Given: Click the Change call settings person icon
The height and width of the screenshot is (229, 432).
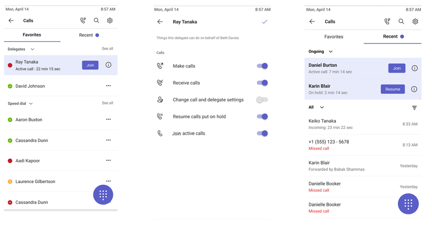Looking at the screenshot, I should [x=160, y=100].
